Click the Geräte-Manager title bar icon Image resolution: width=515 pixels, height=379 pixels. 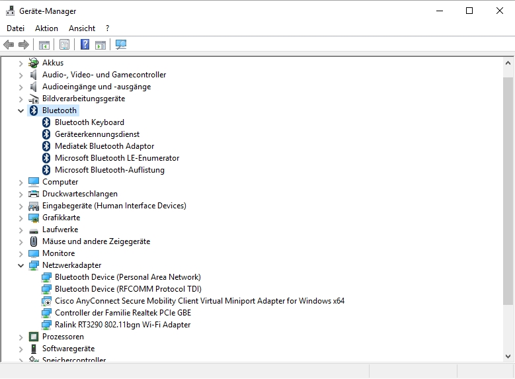click(10, 11)
